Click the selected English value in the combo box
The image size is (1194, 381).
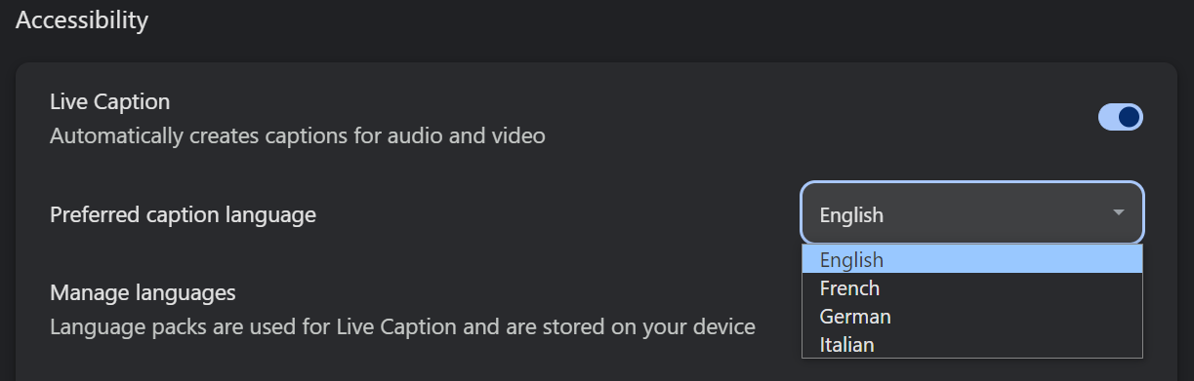pyautogui.click(x=851, y=215)
